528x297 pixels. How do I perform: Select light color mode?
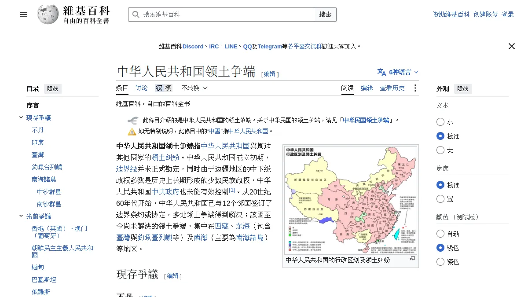coord(440,248)
